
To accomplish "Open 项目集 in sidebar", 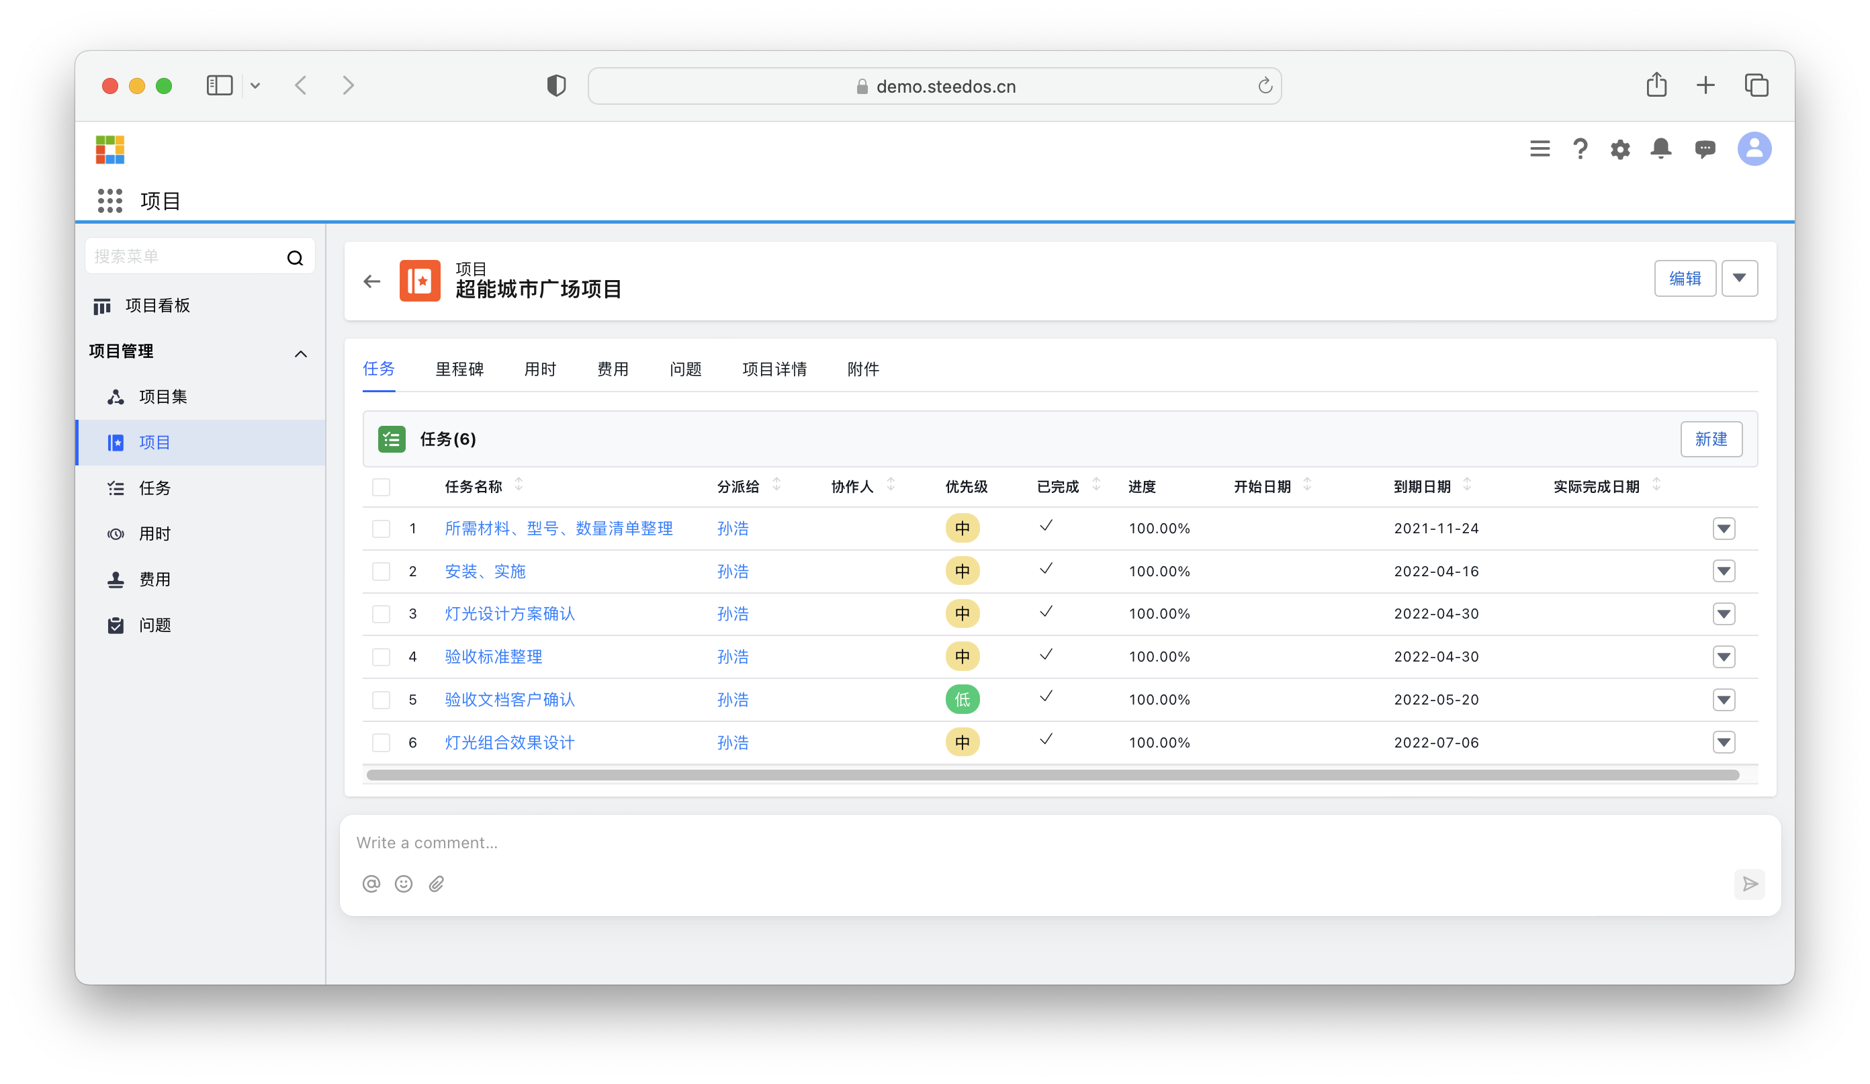I will coord(163,397).
